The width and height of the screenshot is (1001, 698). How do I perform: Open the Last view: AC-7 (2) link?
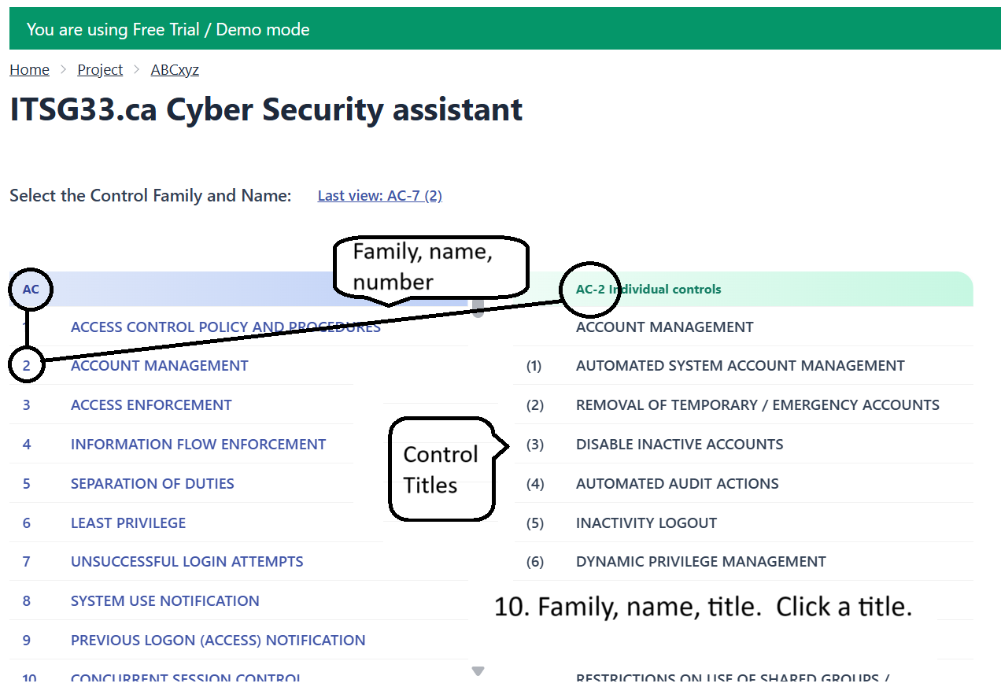tap(380, 196)
